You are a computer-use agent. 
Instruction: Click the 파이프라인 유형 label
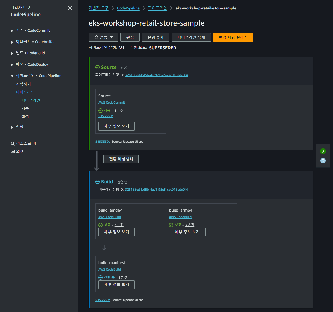[103, 48]
